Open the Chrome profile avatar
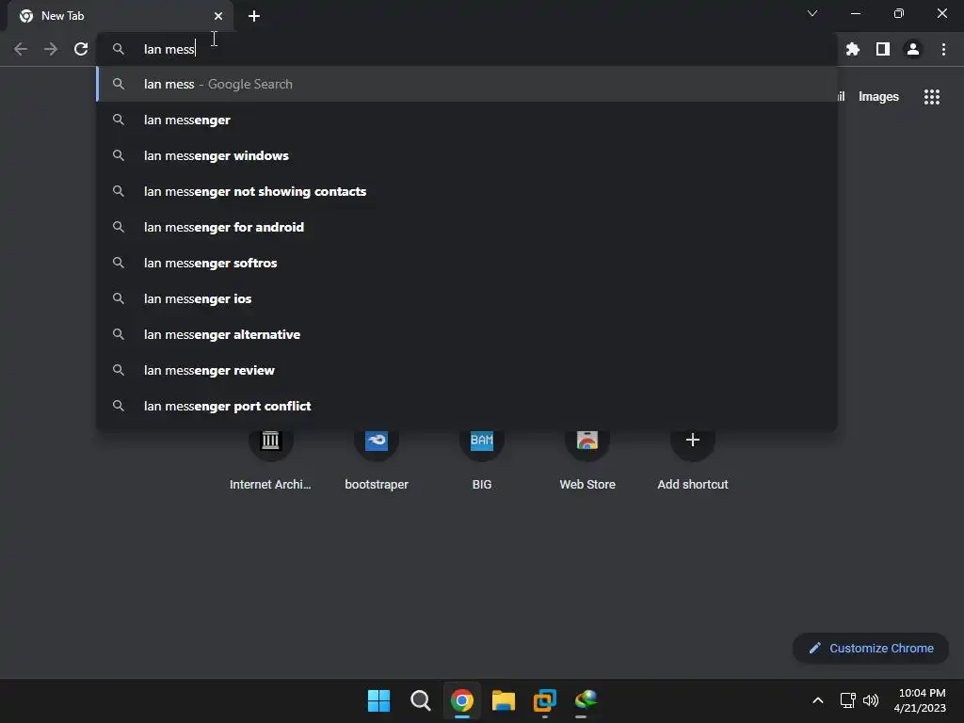The height and width of the screenshot is (723, 964). [x=913, y=49]
